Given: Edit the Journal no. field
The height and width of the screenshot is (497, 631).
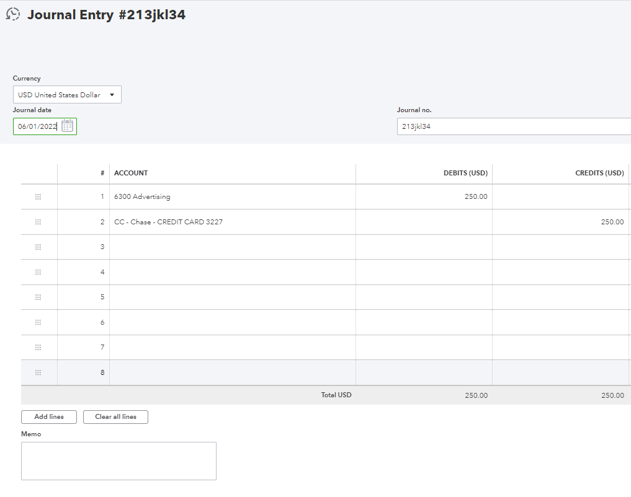Looking at the screenshot, I should tap(509, 126).
